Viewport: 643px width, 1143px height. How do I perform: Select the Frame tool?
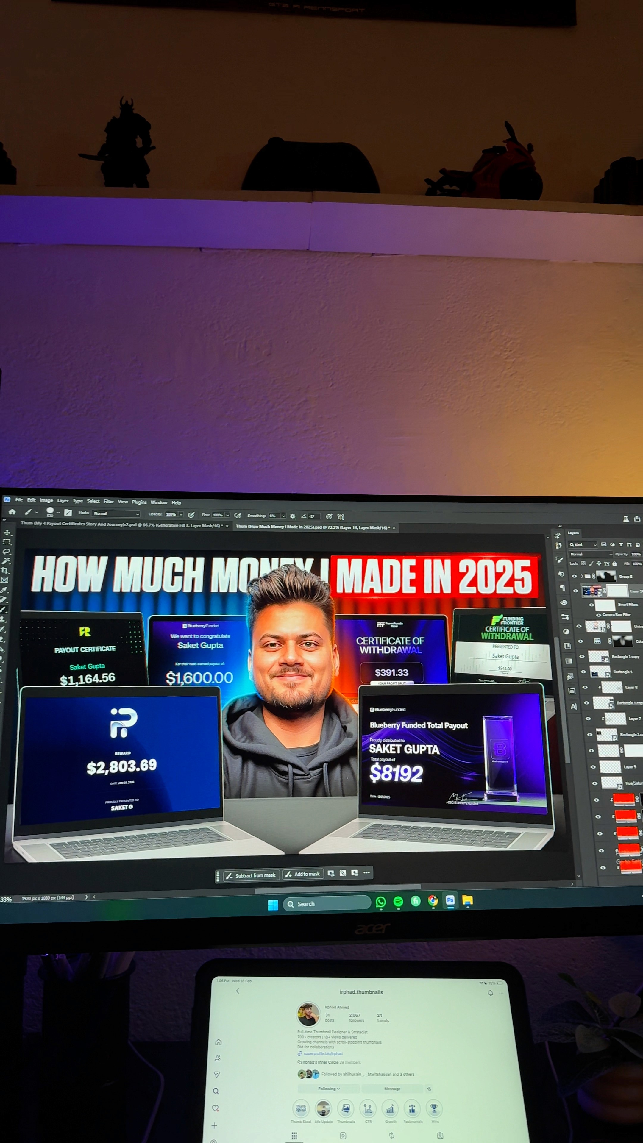tap(5, 580)
